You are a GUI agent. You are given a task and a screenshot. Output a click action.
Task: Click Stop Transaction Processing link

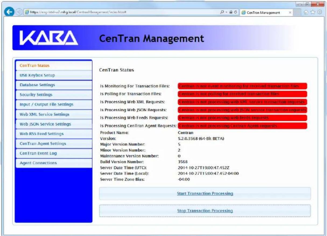click(x=205, y=211)
